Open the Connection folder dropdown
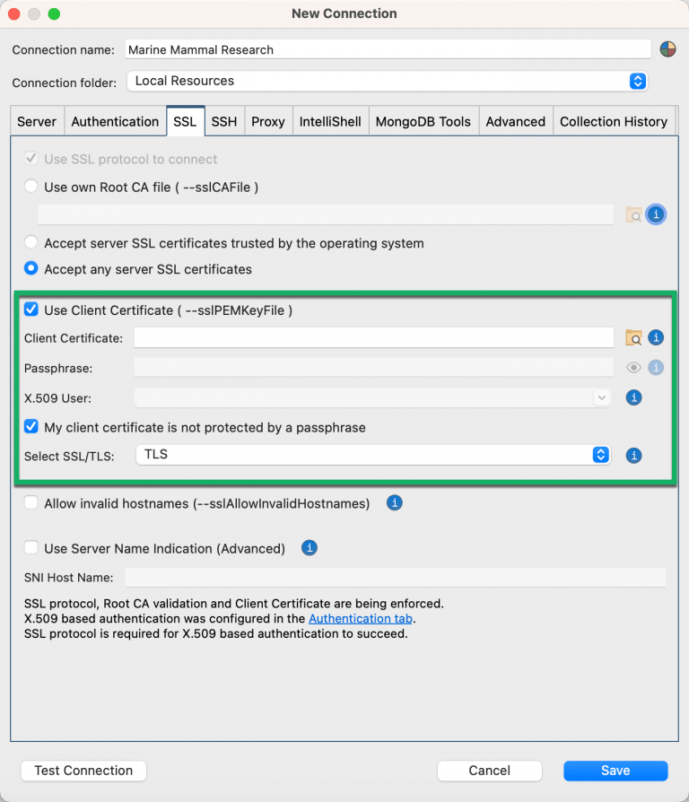The image size is (689, 802). tap(637, 81)
